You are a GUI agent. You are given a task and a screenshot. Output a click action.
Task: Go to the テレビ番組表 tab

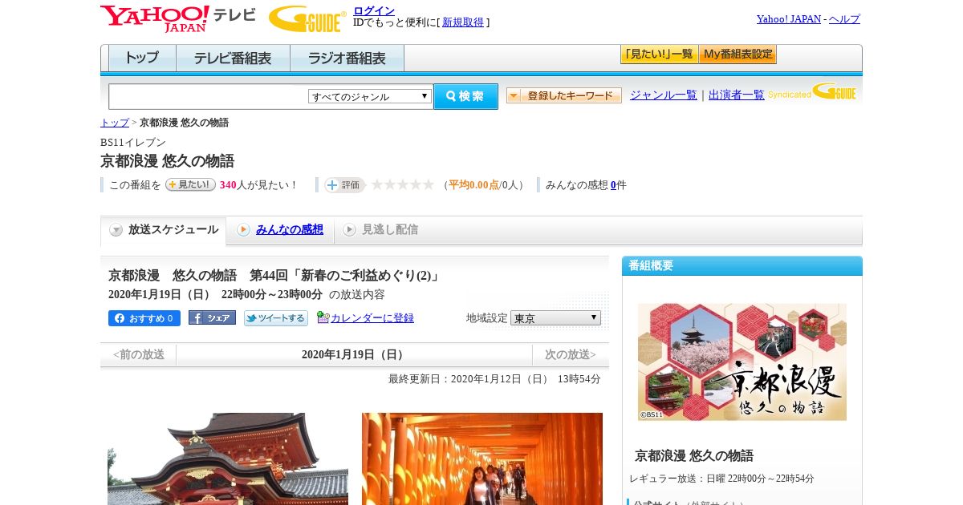coord(233,59)
